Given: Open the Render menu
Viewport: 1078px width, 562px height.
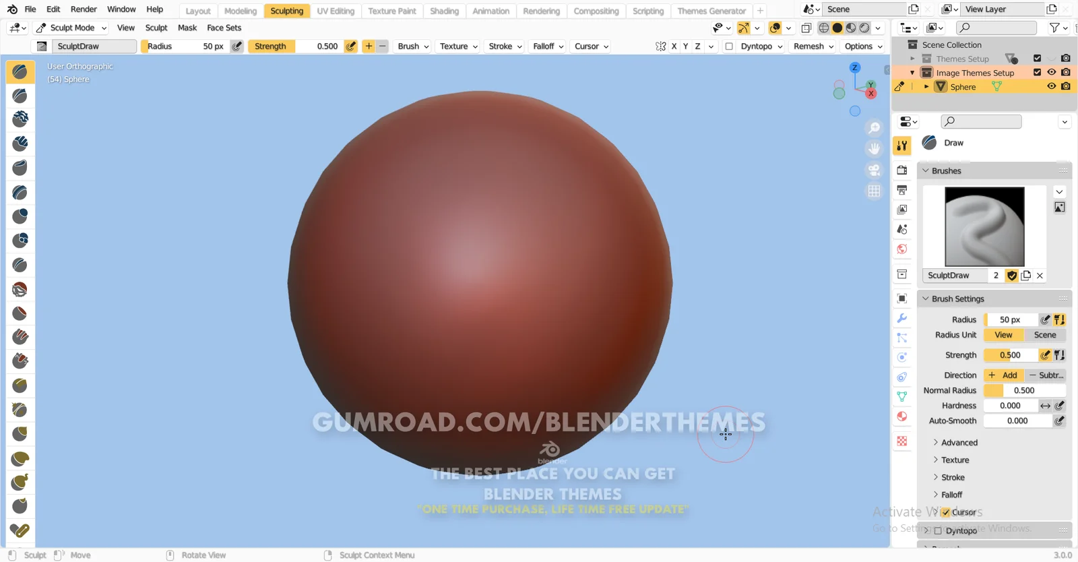Looking at the screenshot, I should pos(84,9).
